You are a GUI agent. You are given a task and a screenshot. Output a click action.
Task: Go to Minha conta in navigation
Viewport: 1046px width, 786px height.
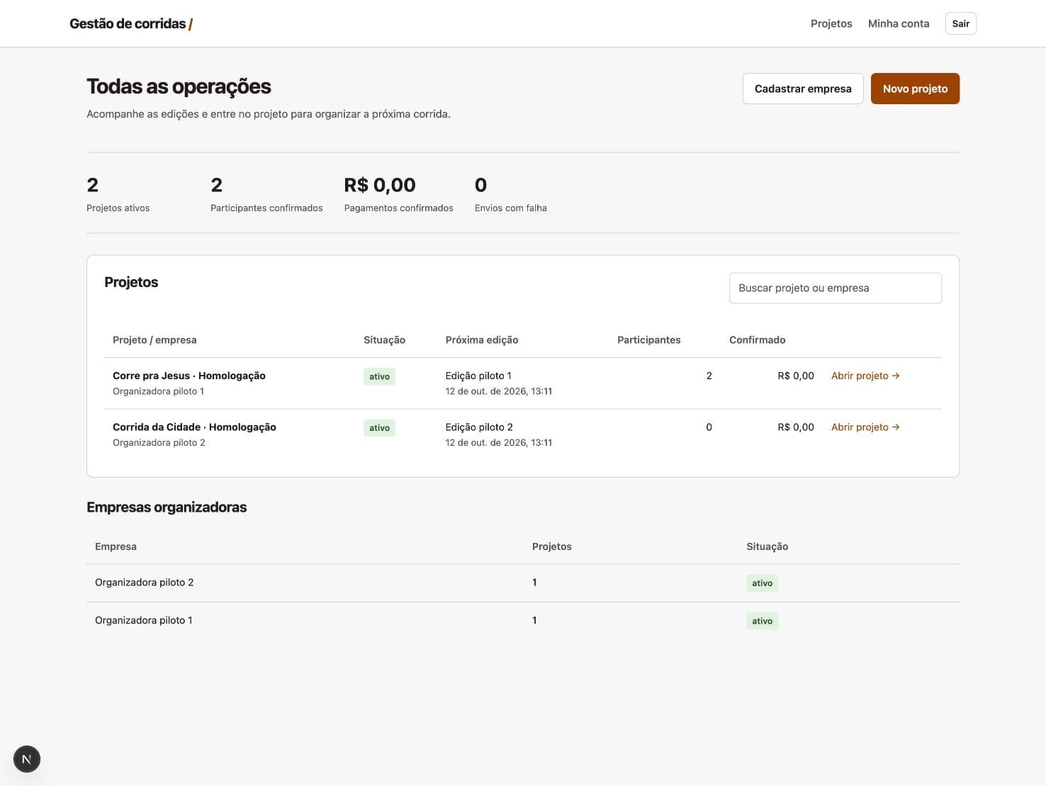click(x=899, y=23)
